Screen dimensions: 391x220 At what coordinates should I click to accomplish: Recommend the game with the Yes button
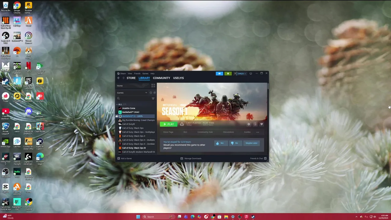(x=221, y=143)
